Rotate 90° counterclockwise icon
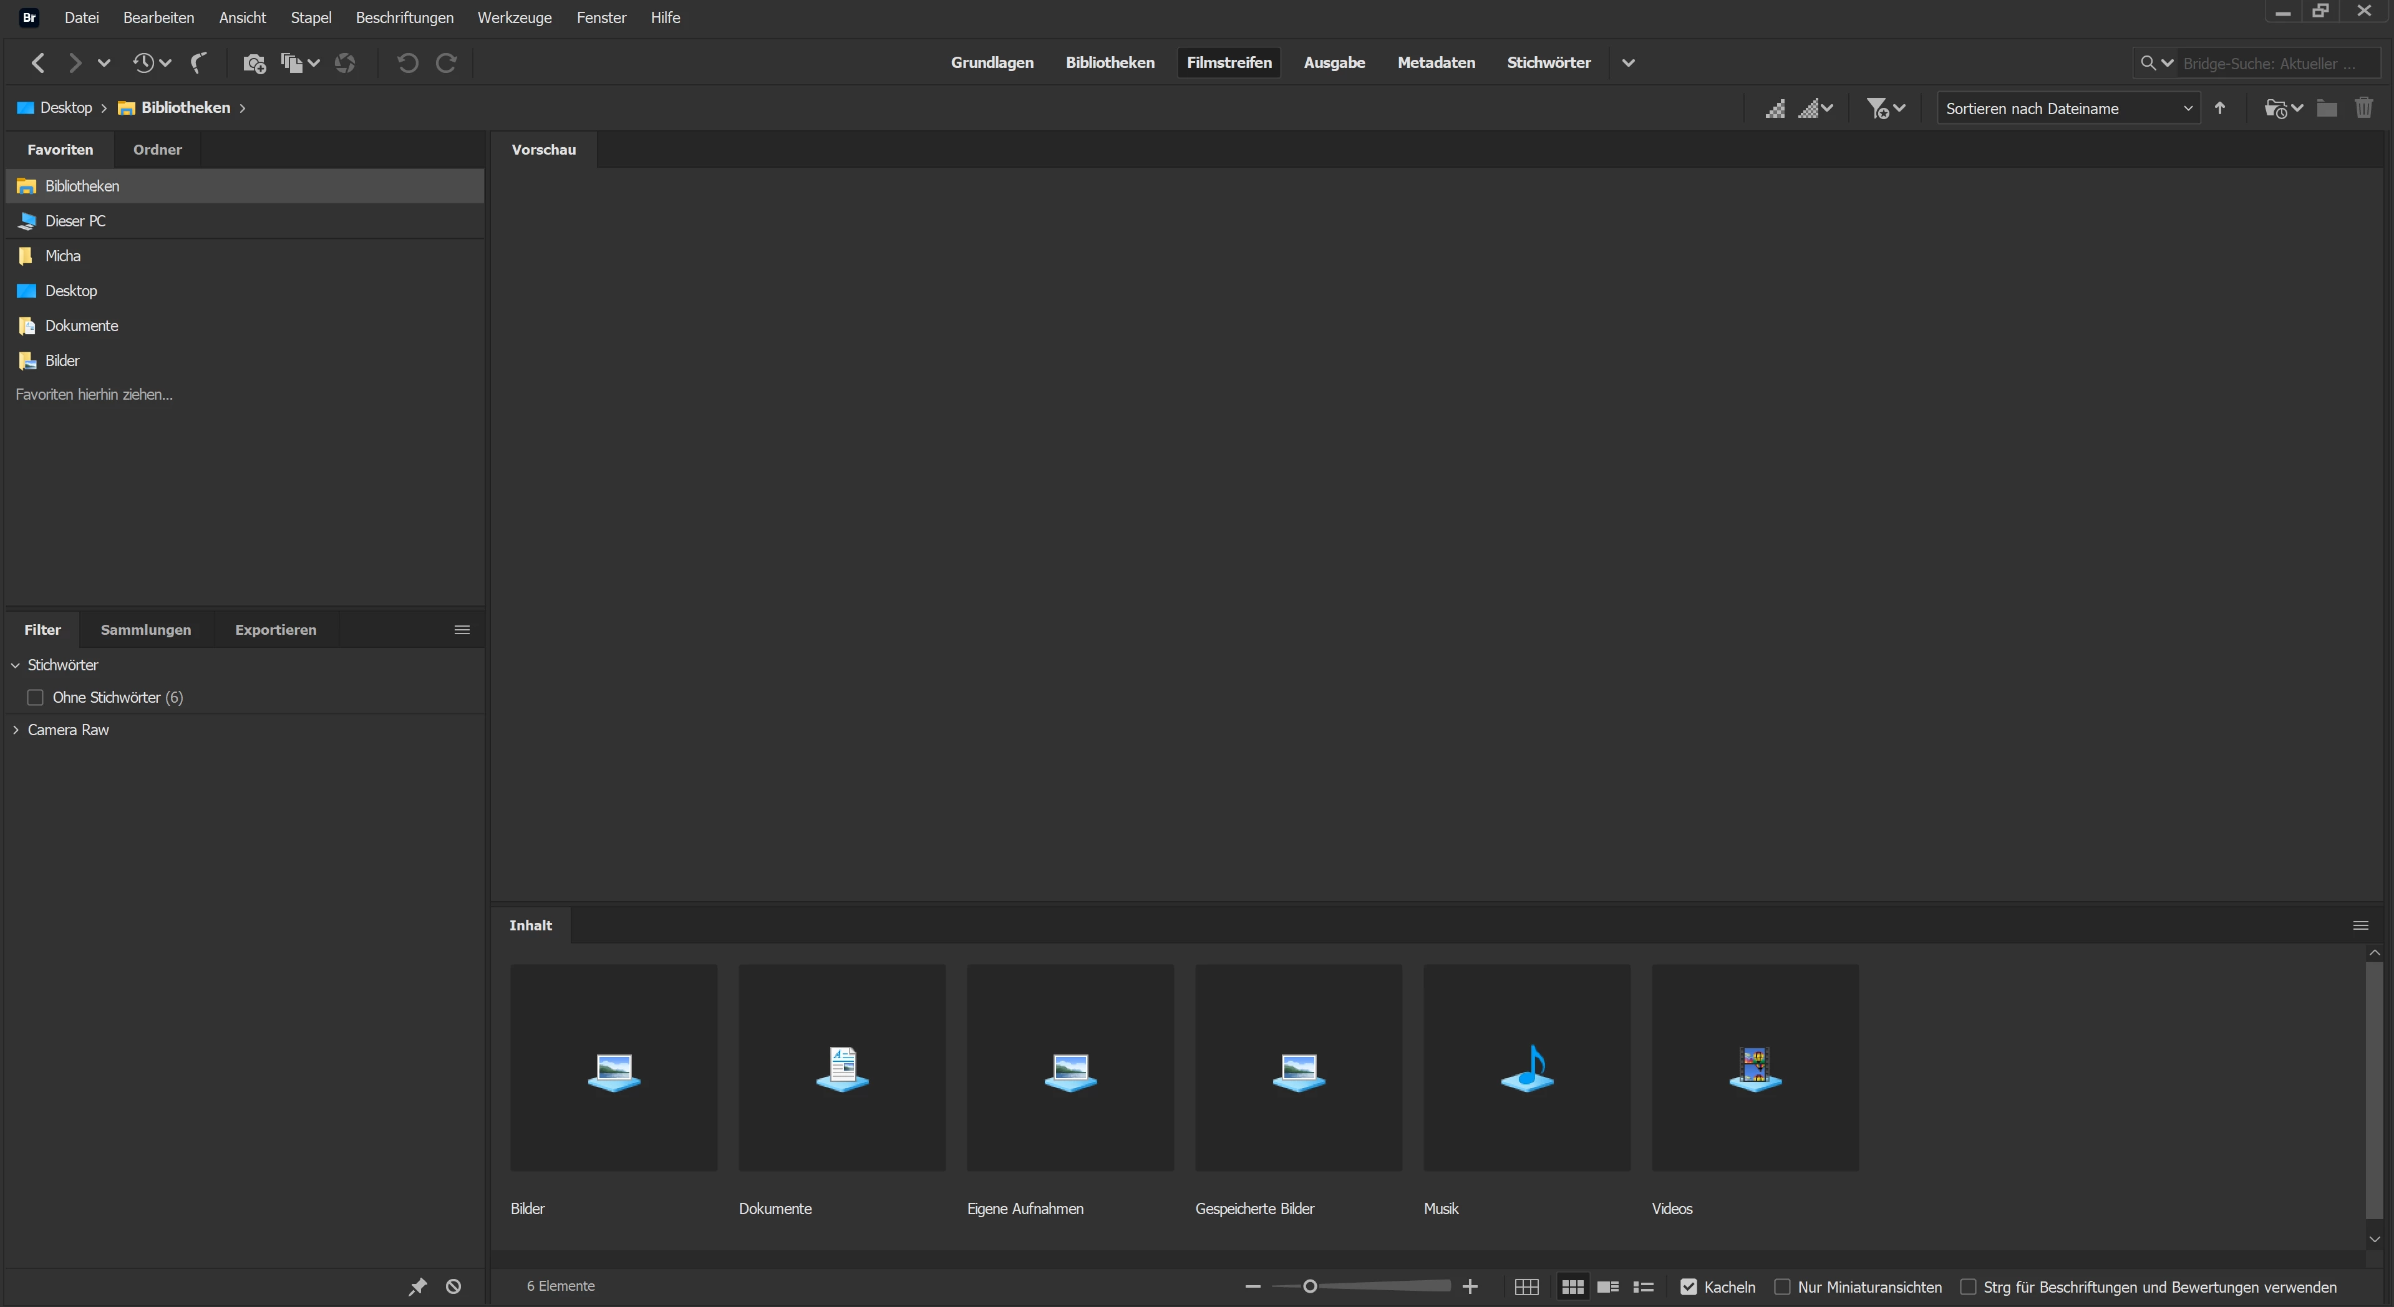This screenshot has height=1307, width=2394. pos(407,63)
